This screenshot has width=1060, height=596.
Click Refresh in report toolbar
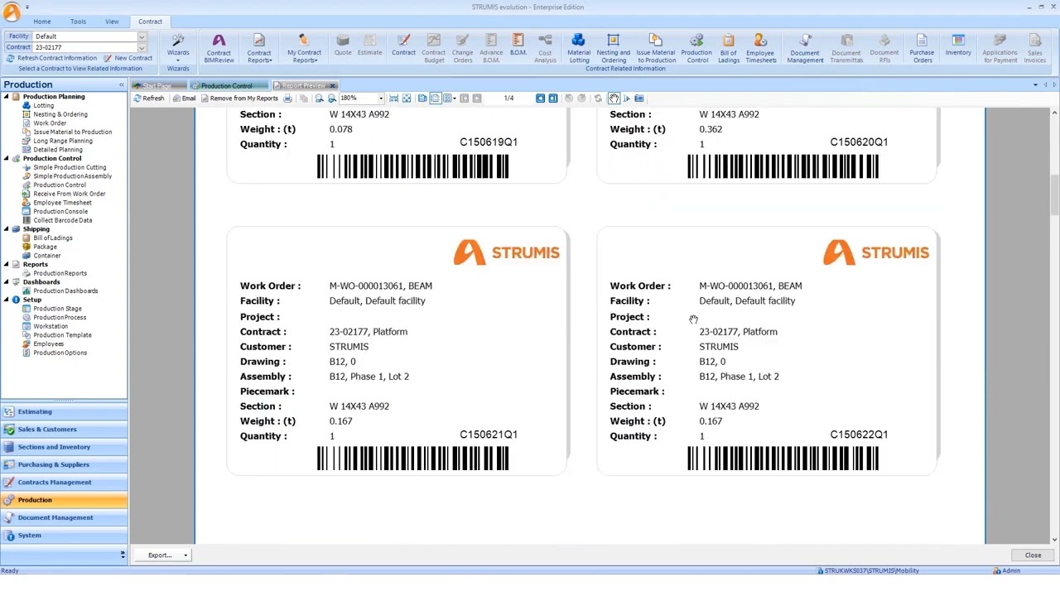(x=149, y=99)
